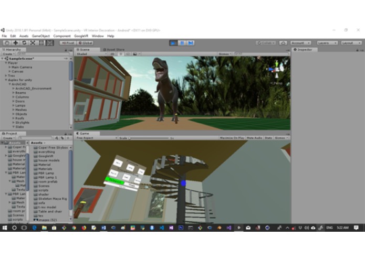Select the Skylights item in Hierarchy
The image size is (365, 259).
pyautogui.click(x=23, y=122)
